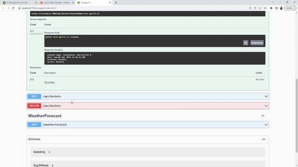The height and width of the screenshot is (167, 298).
Task: Collapse the Schemas section
Action: (x=264, y=139)
